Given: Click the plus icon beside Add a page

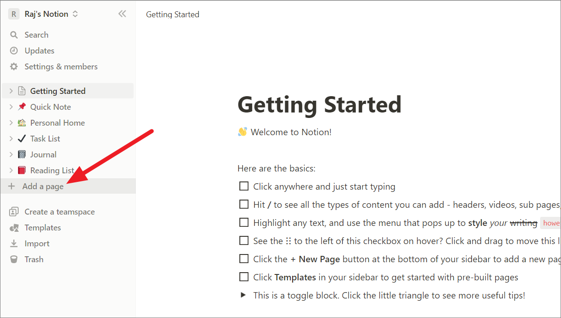Looking at the screenshot, I should (x=11, y=186).
